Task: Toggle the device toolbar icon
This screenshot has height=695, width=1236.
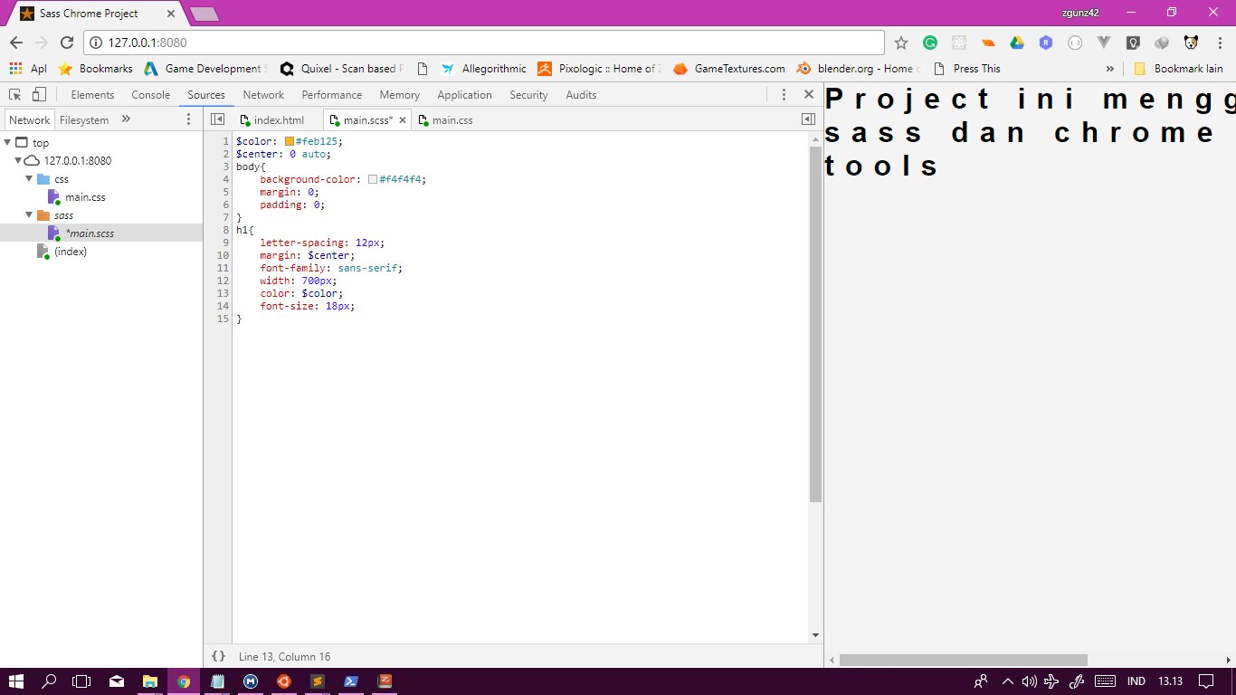Action: coord(39,94)
